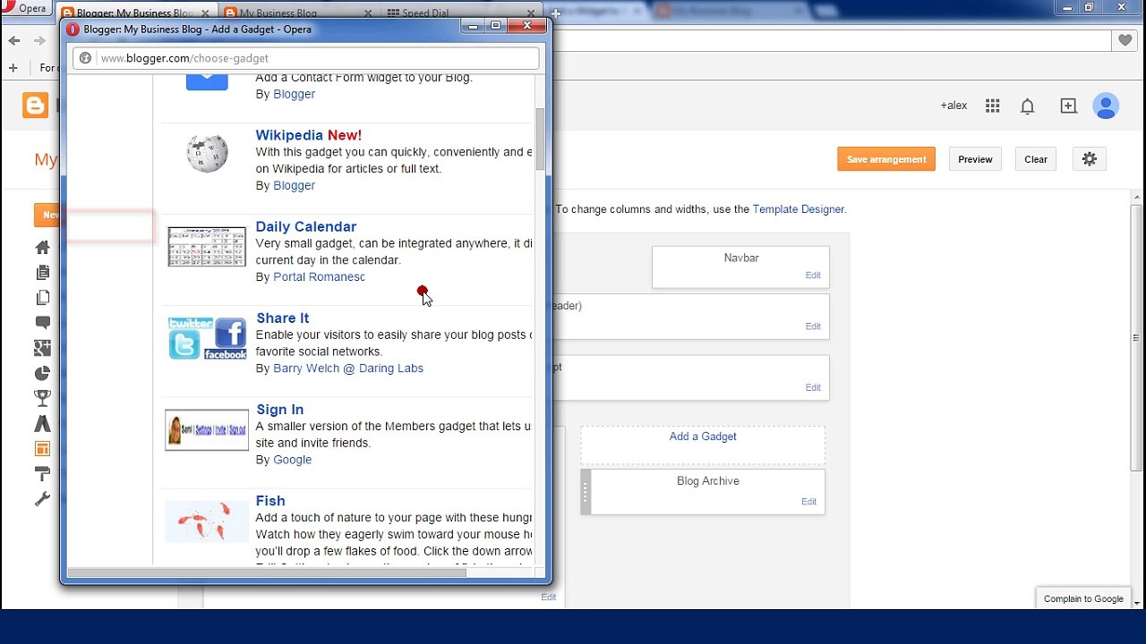
Task: Open the Settings wrench icon
Action: [x=42, y=499]
